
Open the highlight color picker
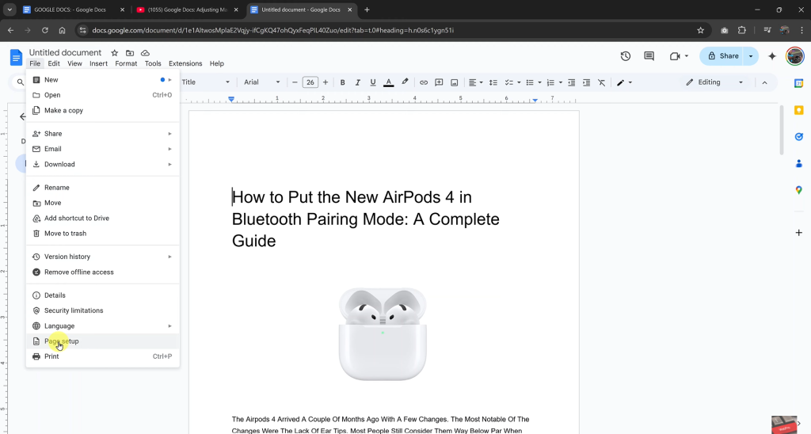(405, 82)
